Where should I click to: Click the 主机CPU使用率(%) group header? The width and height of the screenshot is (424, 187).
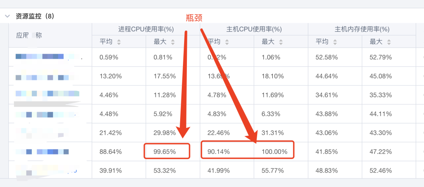point(254,29)
